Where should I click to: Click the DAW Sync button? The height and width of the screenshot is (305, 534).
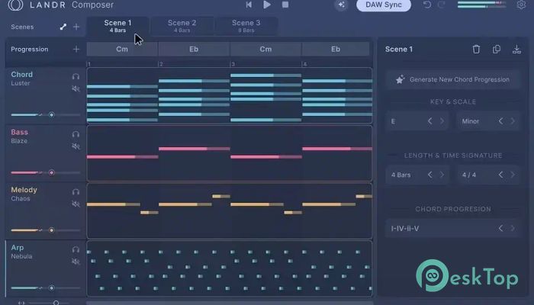[383, 5]
